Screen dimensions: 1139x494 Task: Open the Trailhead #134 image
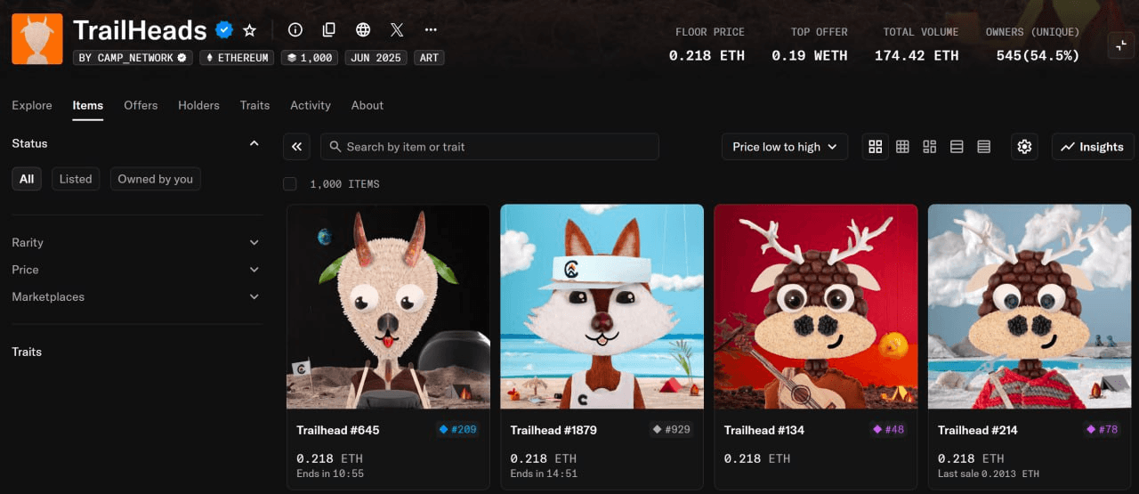[x=816, y=307]
